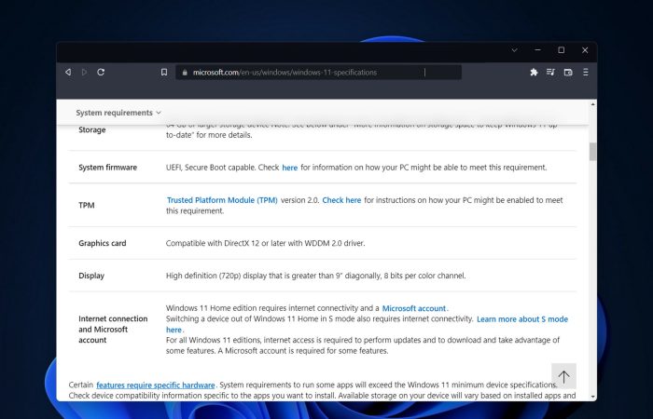Click the 'System firmware' row label
Image resolution: width=653 pixels, height=419 pixels.
108,168
